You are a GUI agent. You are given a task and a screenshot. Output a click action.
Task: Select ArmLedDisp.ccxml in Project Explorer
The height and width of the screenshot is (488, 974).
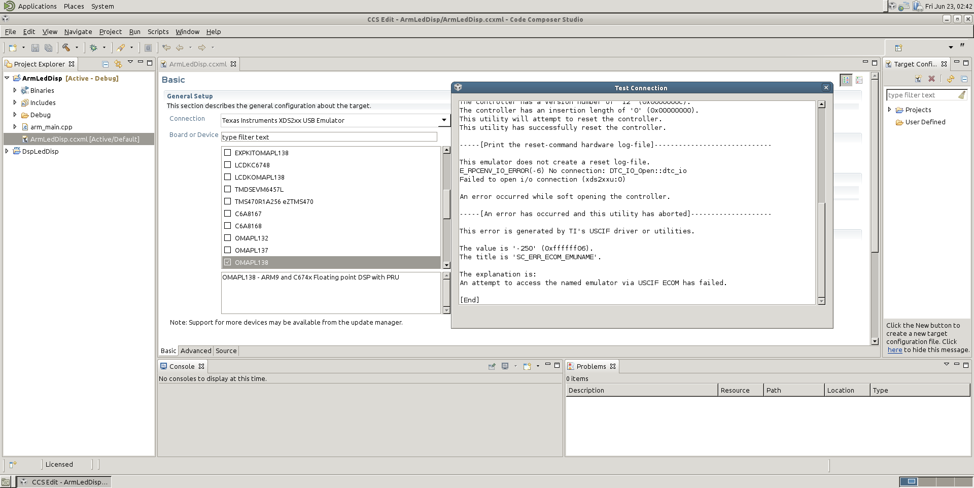[79, 139]
